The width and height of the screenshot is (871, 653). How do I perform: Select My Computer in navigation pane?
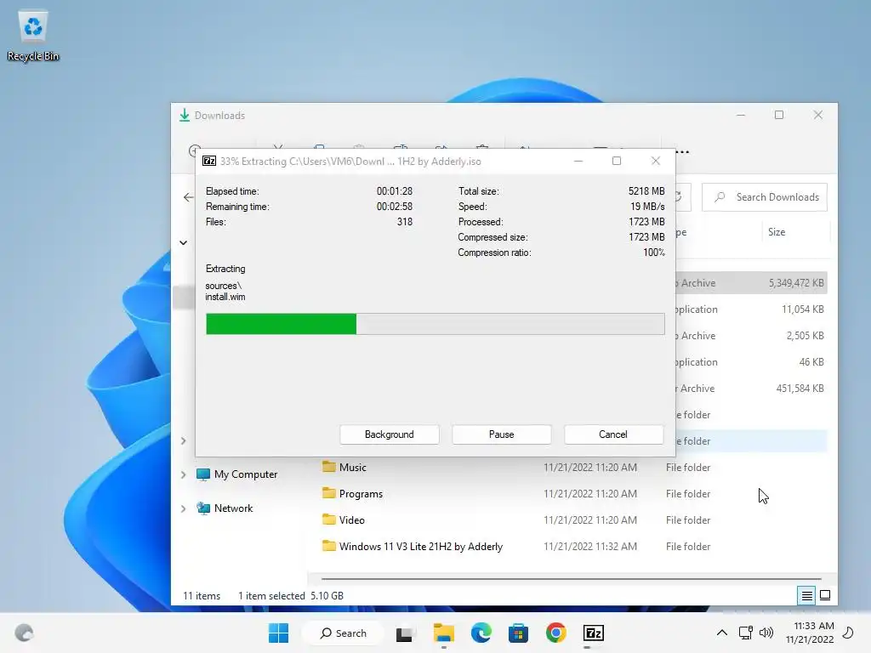pyautogui.click(x=246, y=474)
